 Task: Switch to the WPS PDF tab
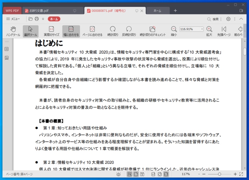12,11
